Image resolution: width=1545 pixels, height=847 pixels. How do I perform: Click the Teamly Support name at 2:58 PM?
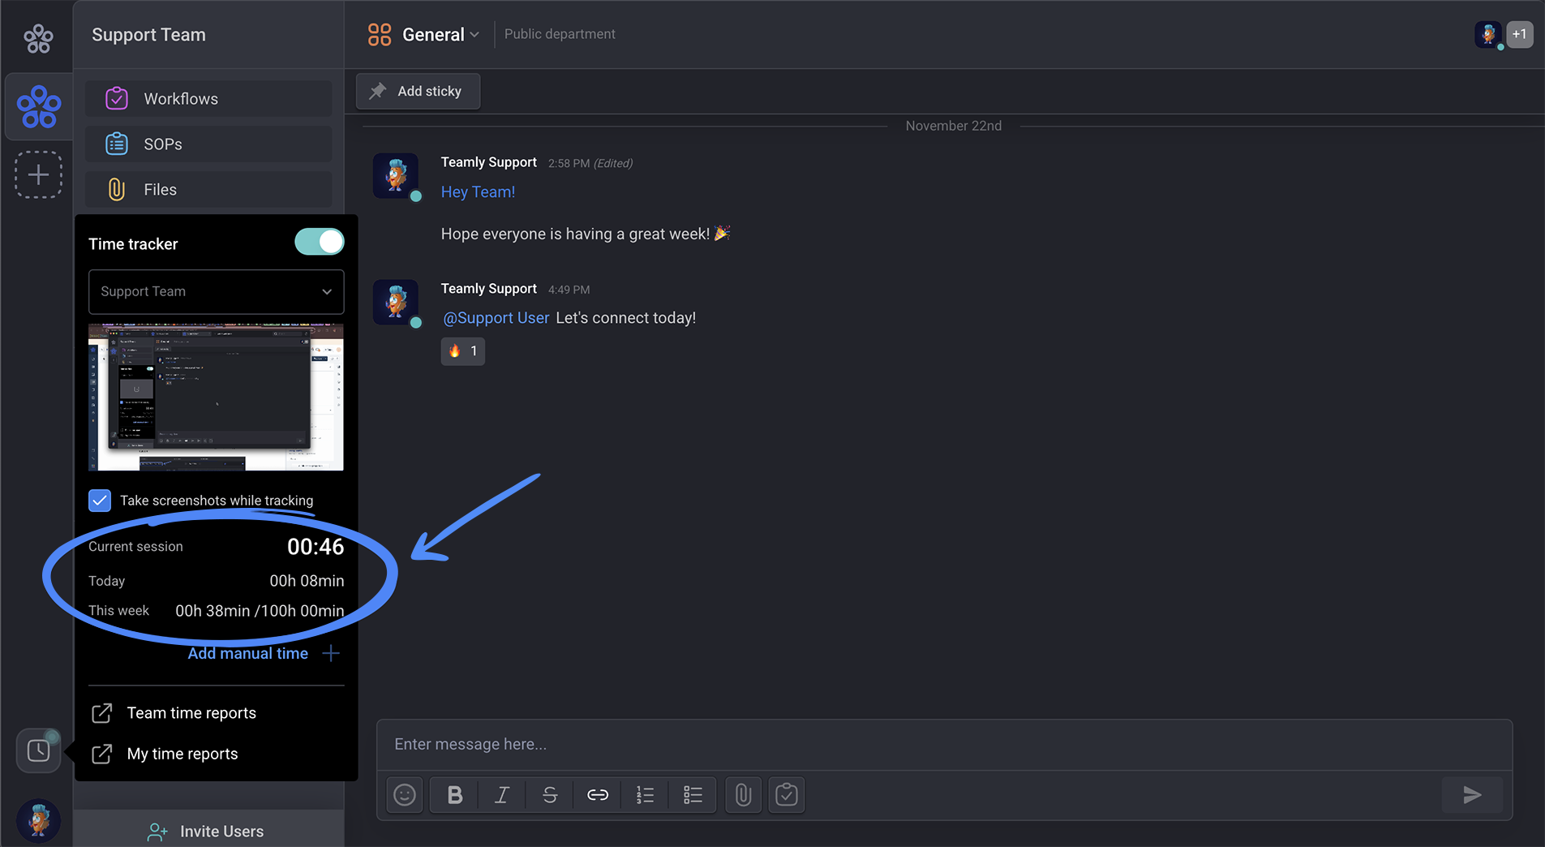(x=488, y=162)
